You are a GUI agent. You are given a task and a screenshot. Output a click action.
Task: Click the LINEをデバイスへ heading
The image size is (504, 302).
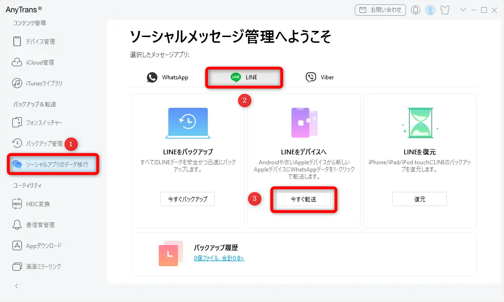(303, 152)
